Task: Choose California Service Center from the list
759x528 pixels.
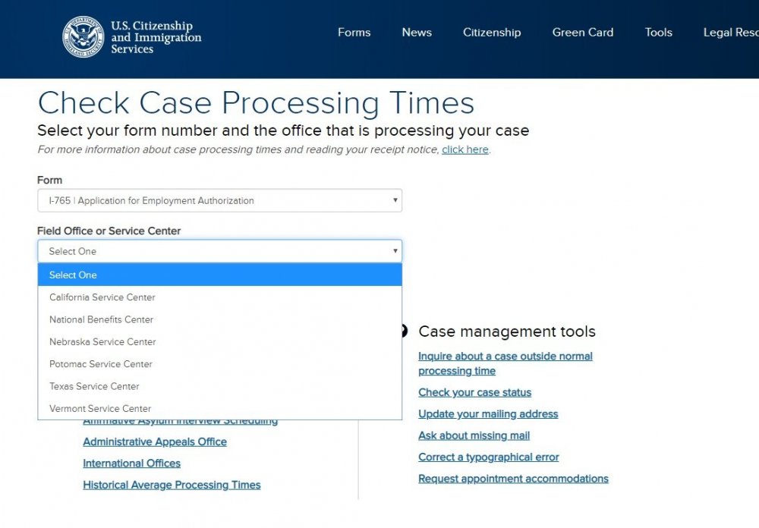Action: pyautogui.click(x=220, y=297)
